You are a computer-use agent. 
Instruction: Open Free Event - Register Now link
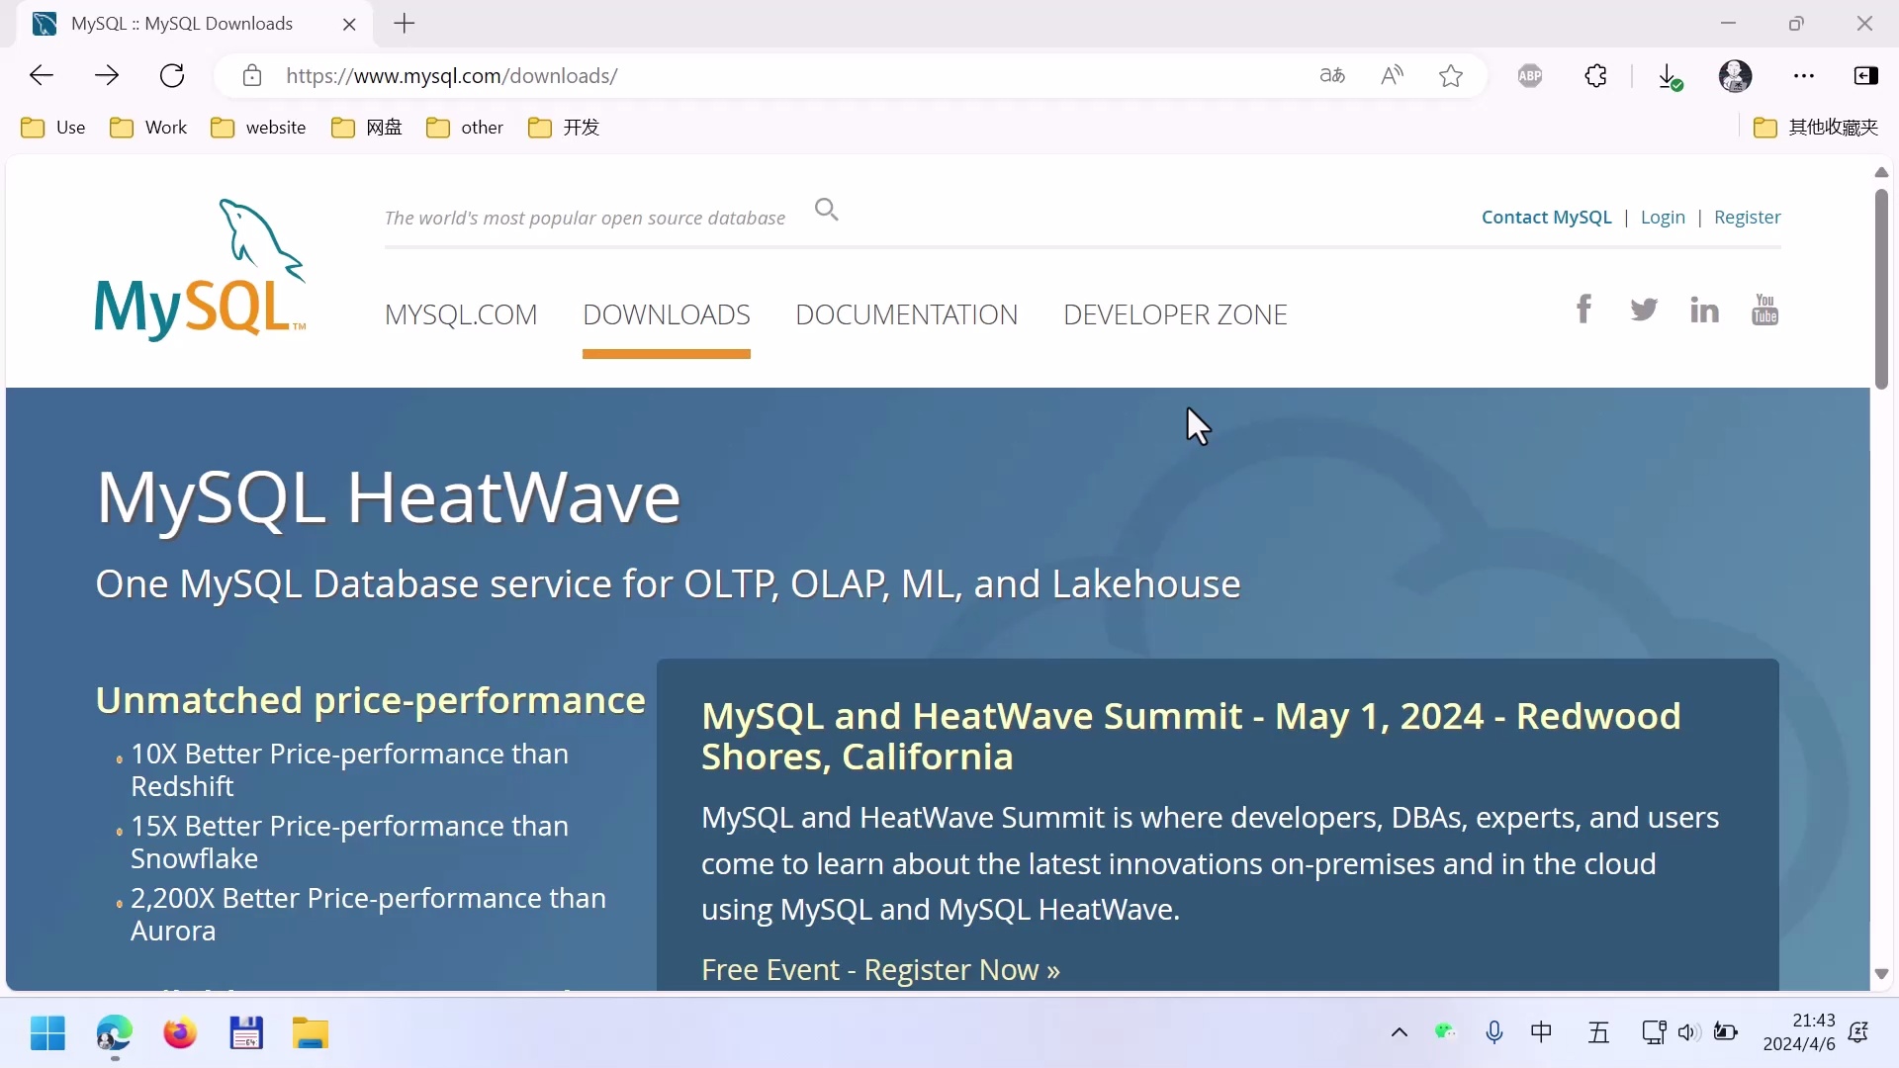(x=879, y=970)
